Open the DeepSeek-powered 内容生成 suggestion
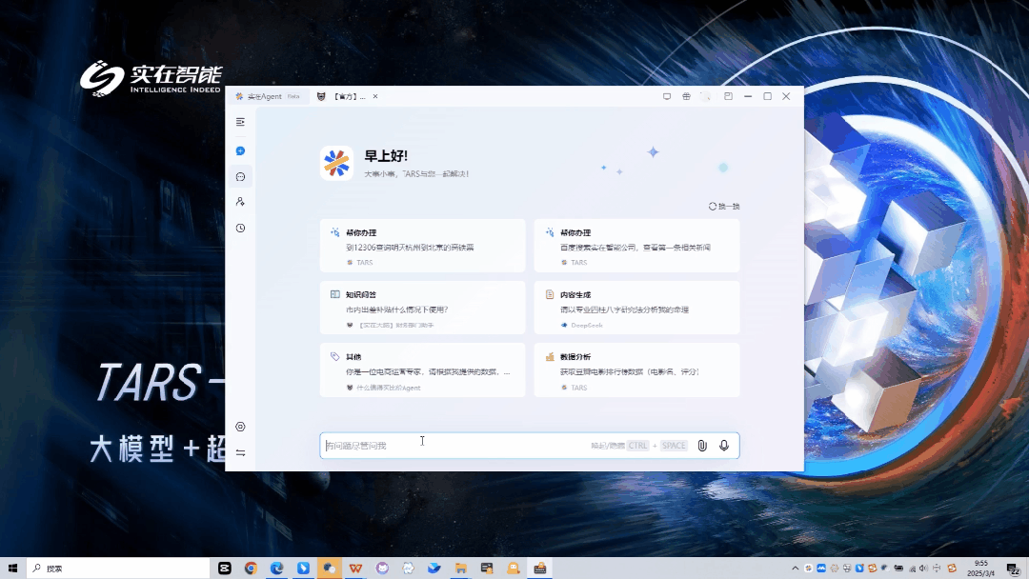Image resolution: width=1029 pixels, height=579 pixels. point(636,307)
